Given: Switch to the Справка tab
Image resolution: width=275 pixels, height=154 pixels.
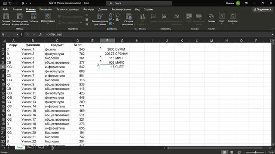Looking at the screenshot, I should [149, 9].
